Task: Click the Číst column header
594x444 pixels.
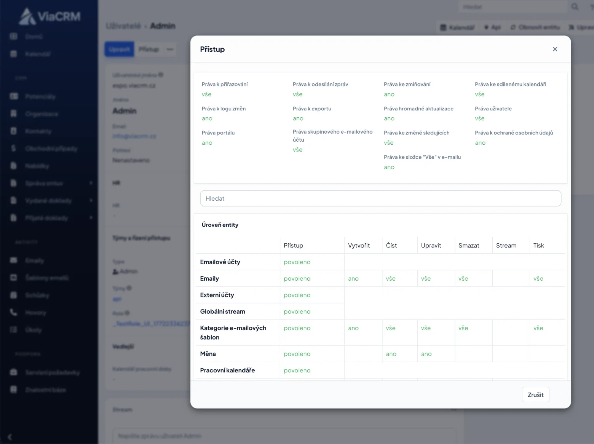Action: point(391,246)
